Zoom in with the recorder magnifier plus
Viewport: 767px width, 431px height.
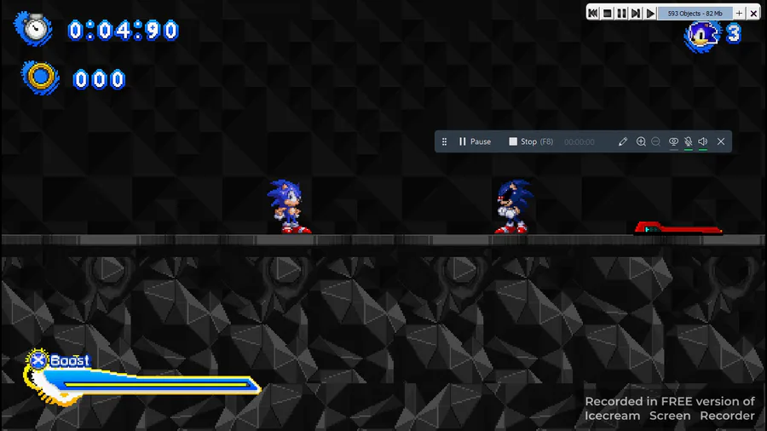(x=641, y=141)
